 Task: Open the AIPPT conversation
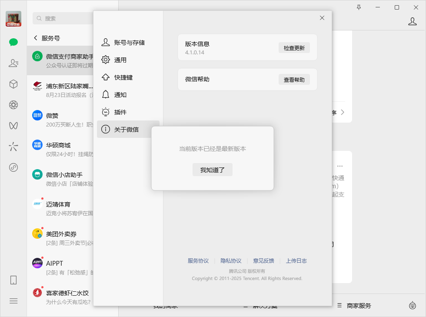(x=60, y=268)
